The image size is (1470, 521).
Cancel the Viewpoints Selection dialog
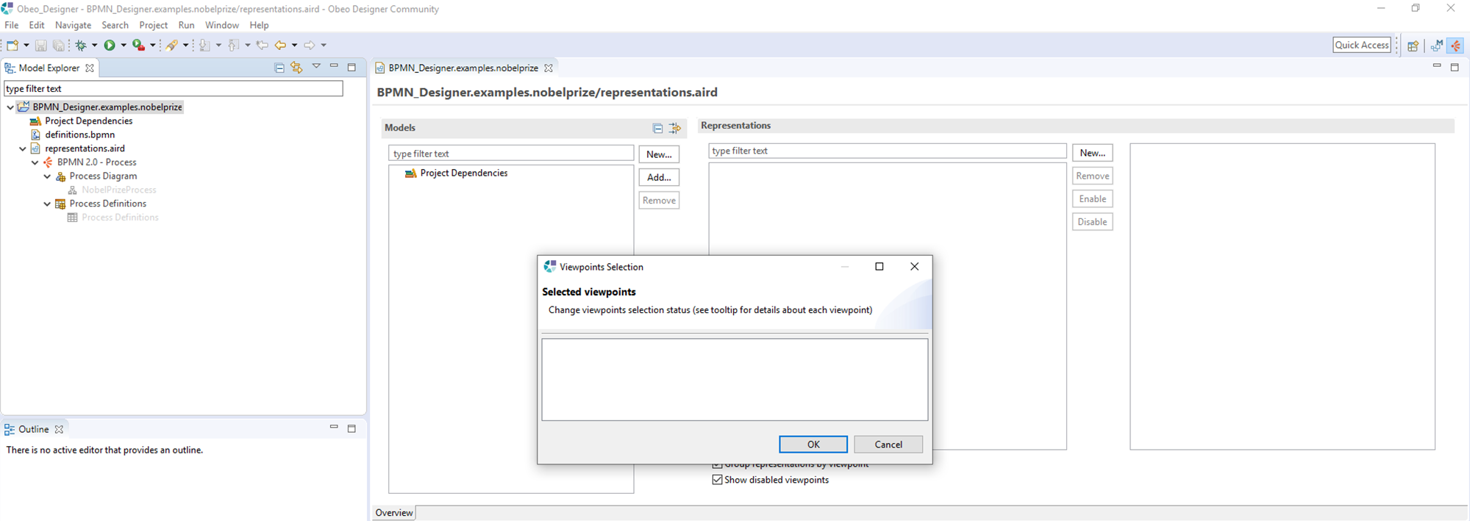[888, 445]
